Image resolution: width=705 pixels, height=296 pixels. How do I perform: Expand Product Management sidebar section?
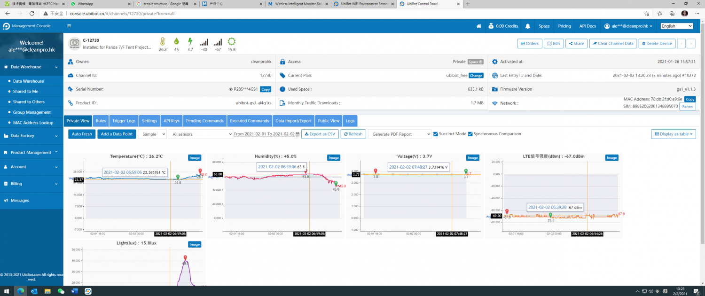(31, 152)
